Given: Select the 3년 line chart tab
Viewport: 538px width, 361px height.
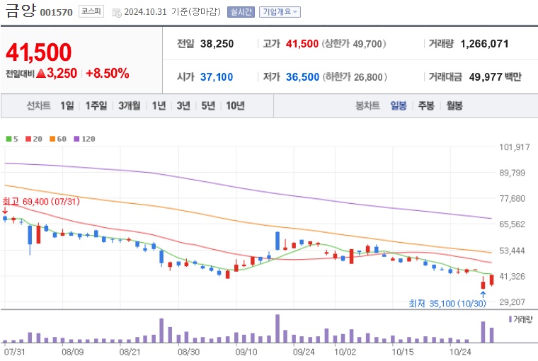Looking at the screenshot, I should coord(183,105).
